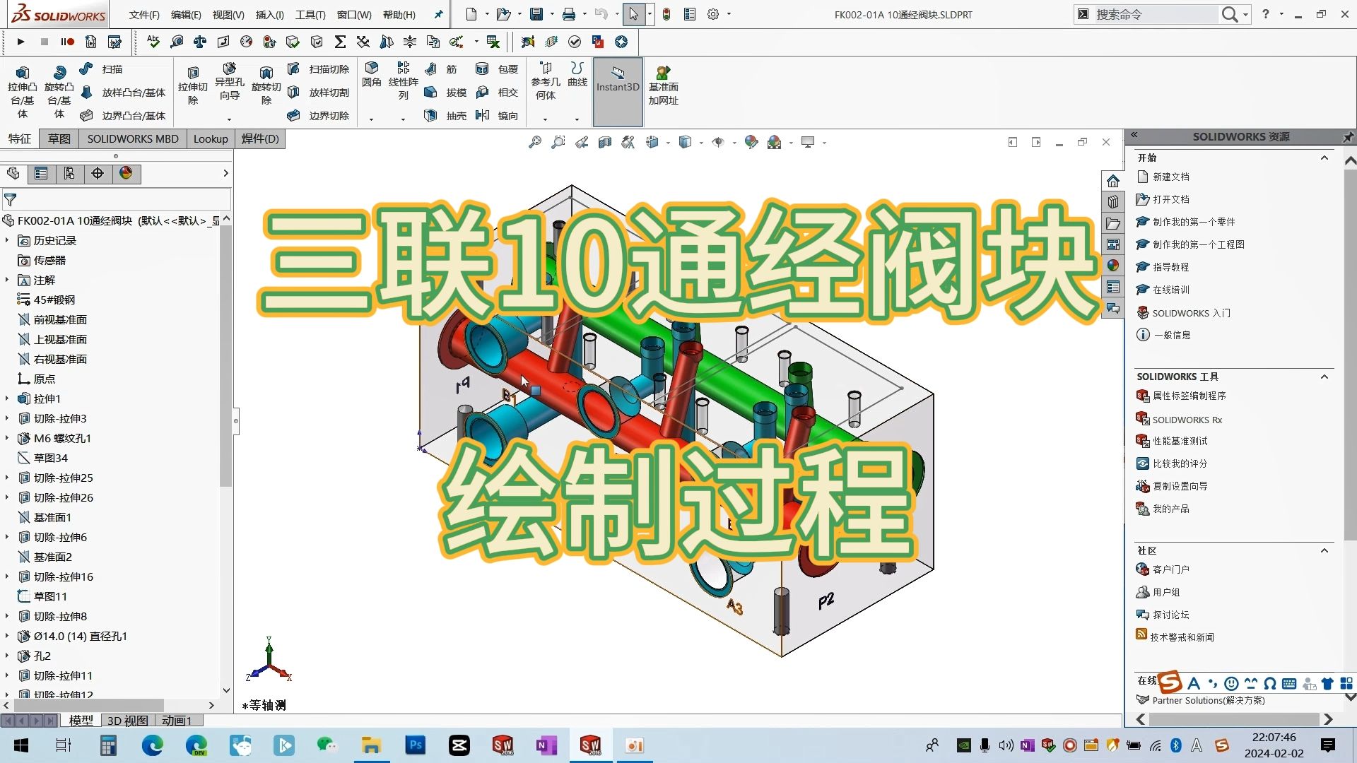Click the 新建文档 link

(x=1171, y=177)
